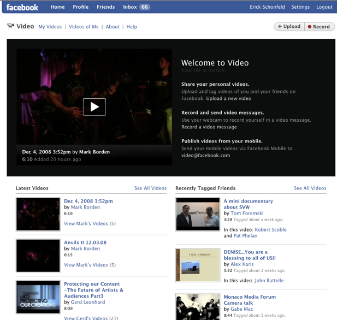The image size is (337, 320).
Task: See All Videos under Recently Tagged Friends
Action: coord(310,188)
